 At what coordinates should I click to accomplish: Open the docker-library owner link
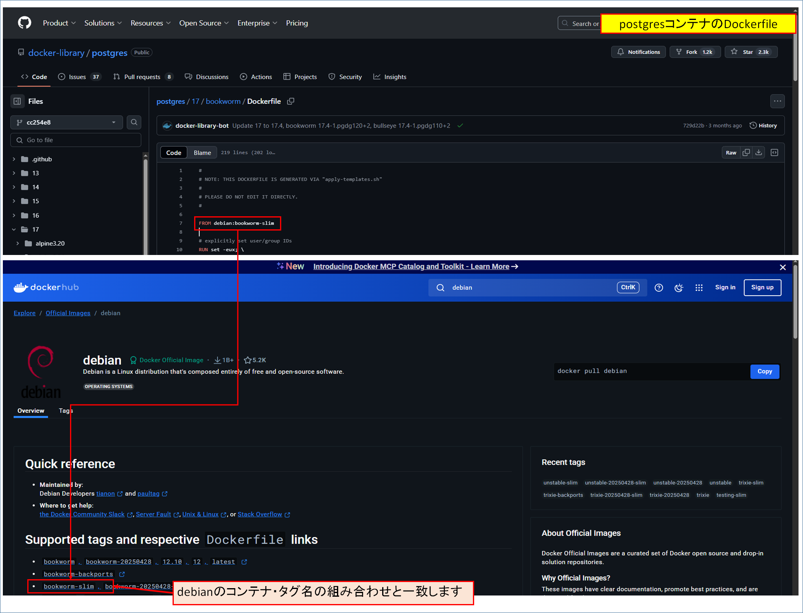pos(56,53)
